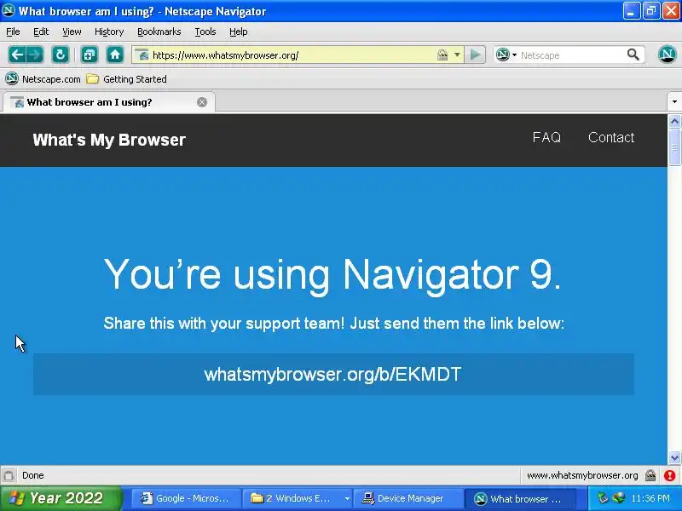Reload the page with the Refresh icon

point(60,55)
